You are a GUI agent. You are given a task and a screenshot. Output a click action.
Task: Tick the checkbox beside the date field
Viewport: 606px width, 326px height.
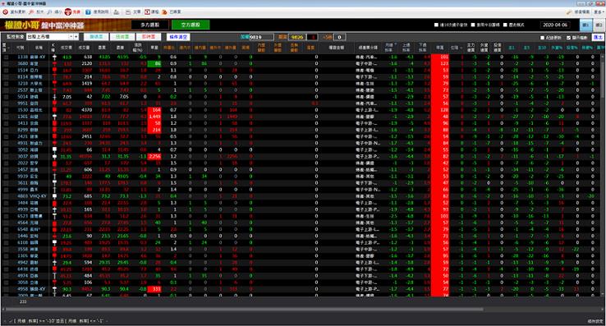point(505,25)
